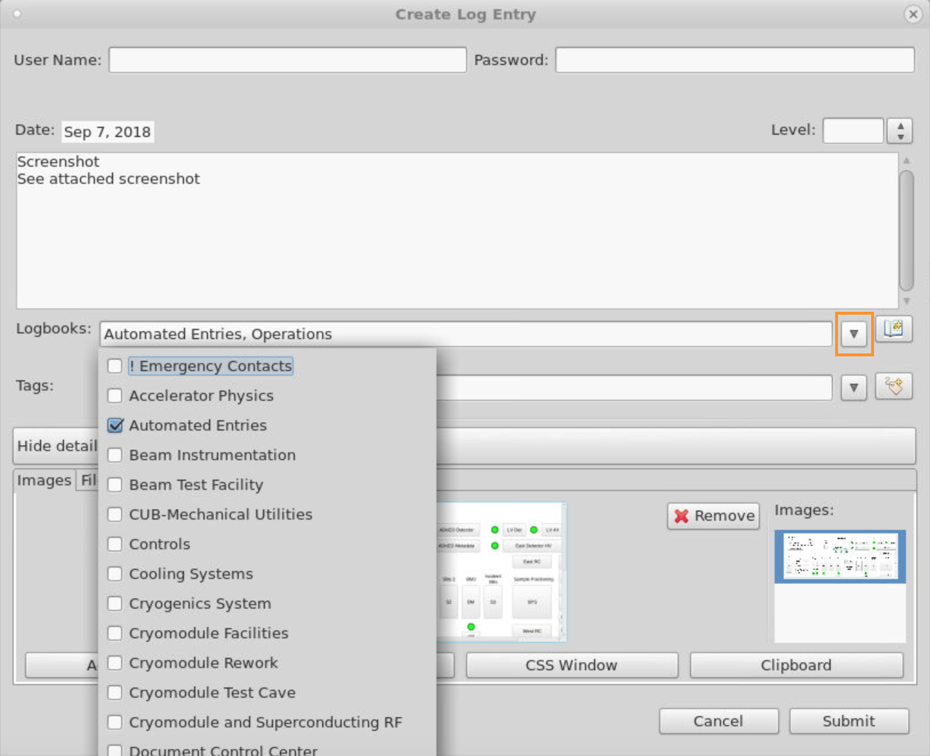Check the Beam Test Facility logbook
This screenshot has width=930, height=756.
tap(115, 485)
